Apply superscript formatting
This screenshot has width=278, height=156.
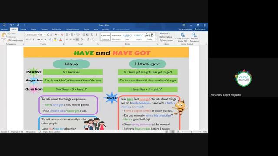[45, 39]
